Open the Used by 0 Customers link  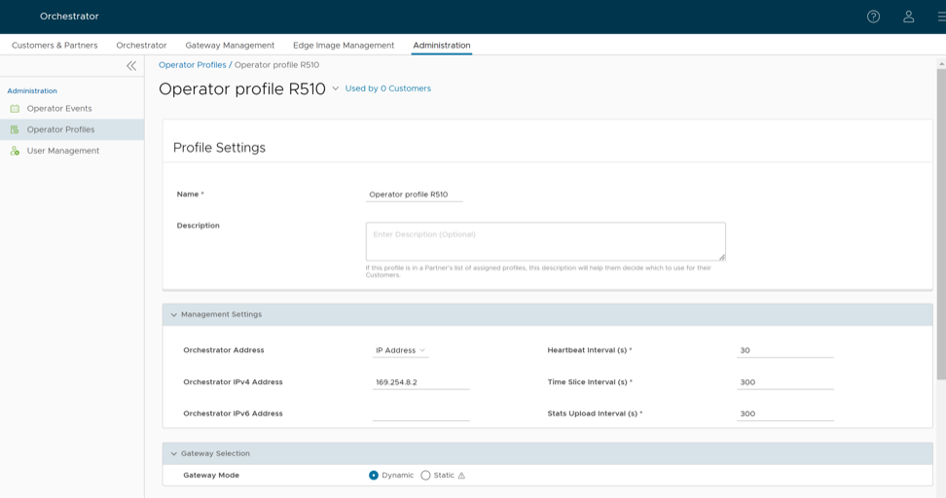(387, 89)
